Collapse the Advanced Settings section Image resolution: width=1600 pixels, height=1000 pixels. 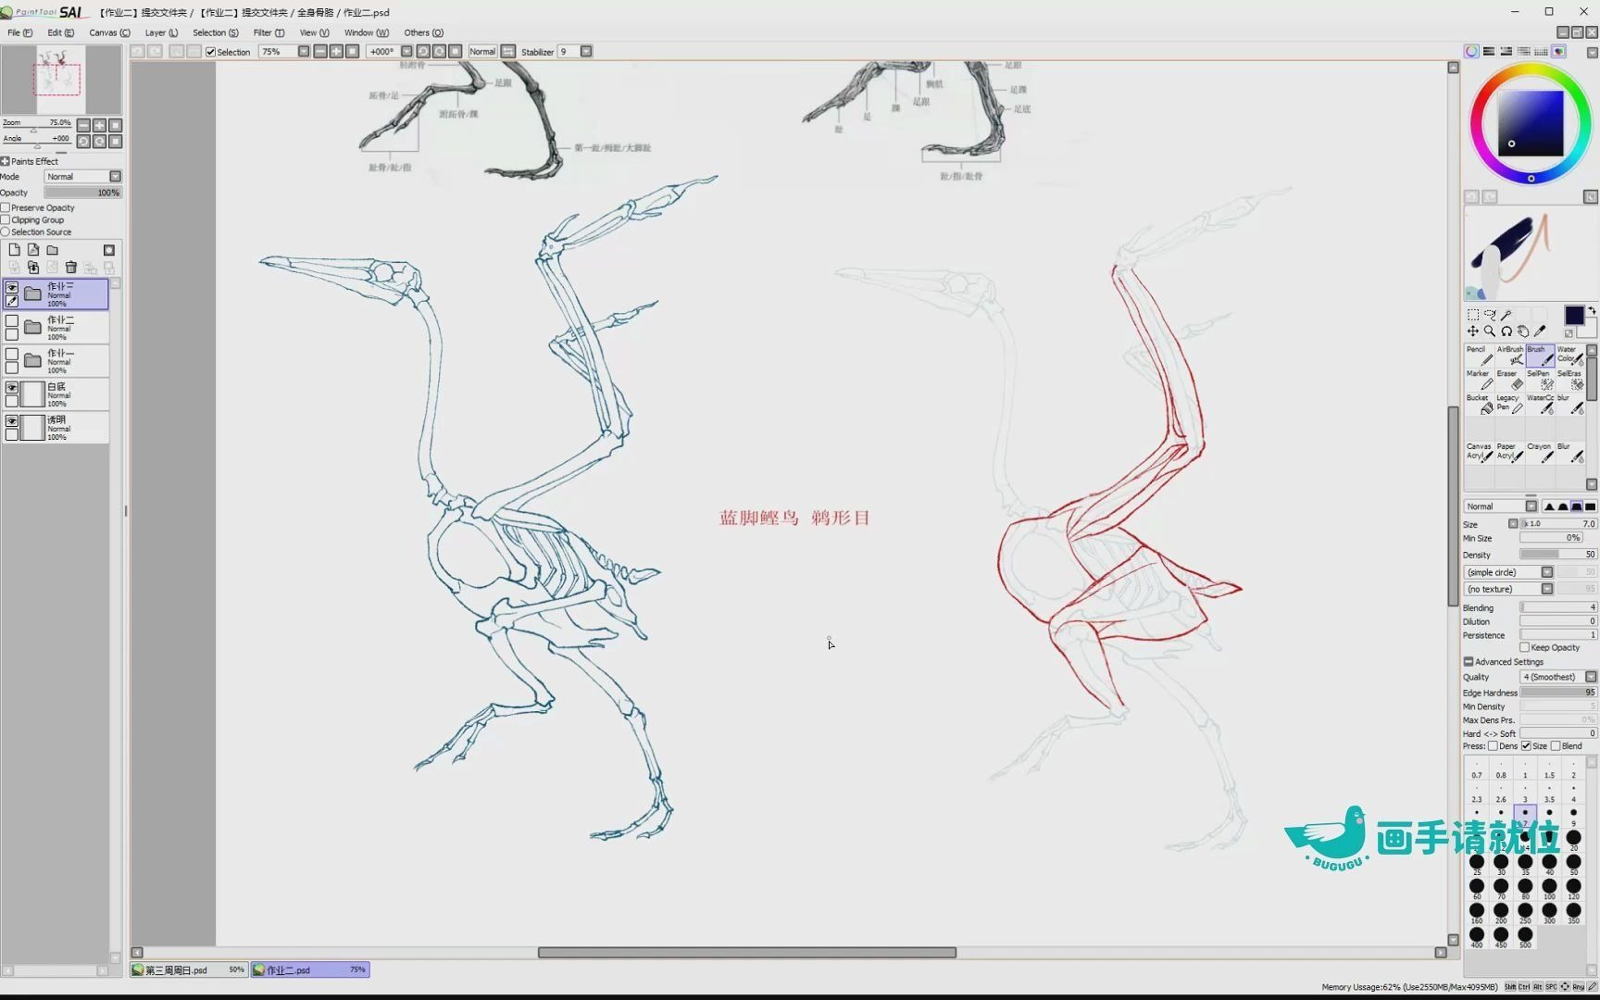[1469, 662]
